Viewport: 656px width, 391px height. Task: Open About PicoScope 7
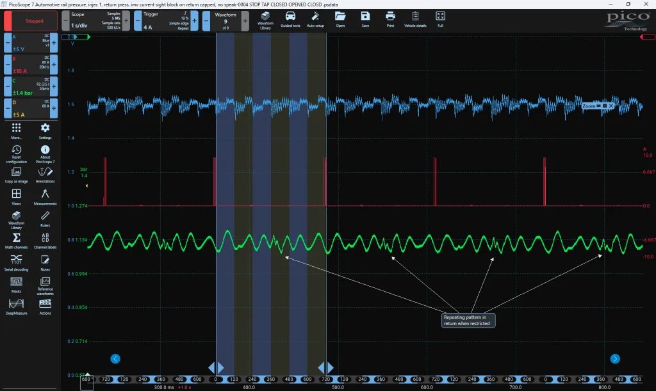45,154
